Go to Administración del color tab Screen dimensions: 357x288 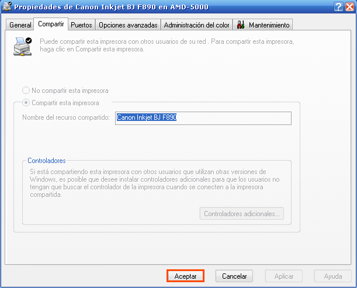196,25
